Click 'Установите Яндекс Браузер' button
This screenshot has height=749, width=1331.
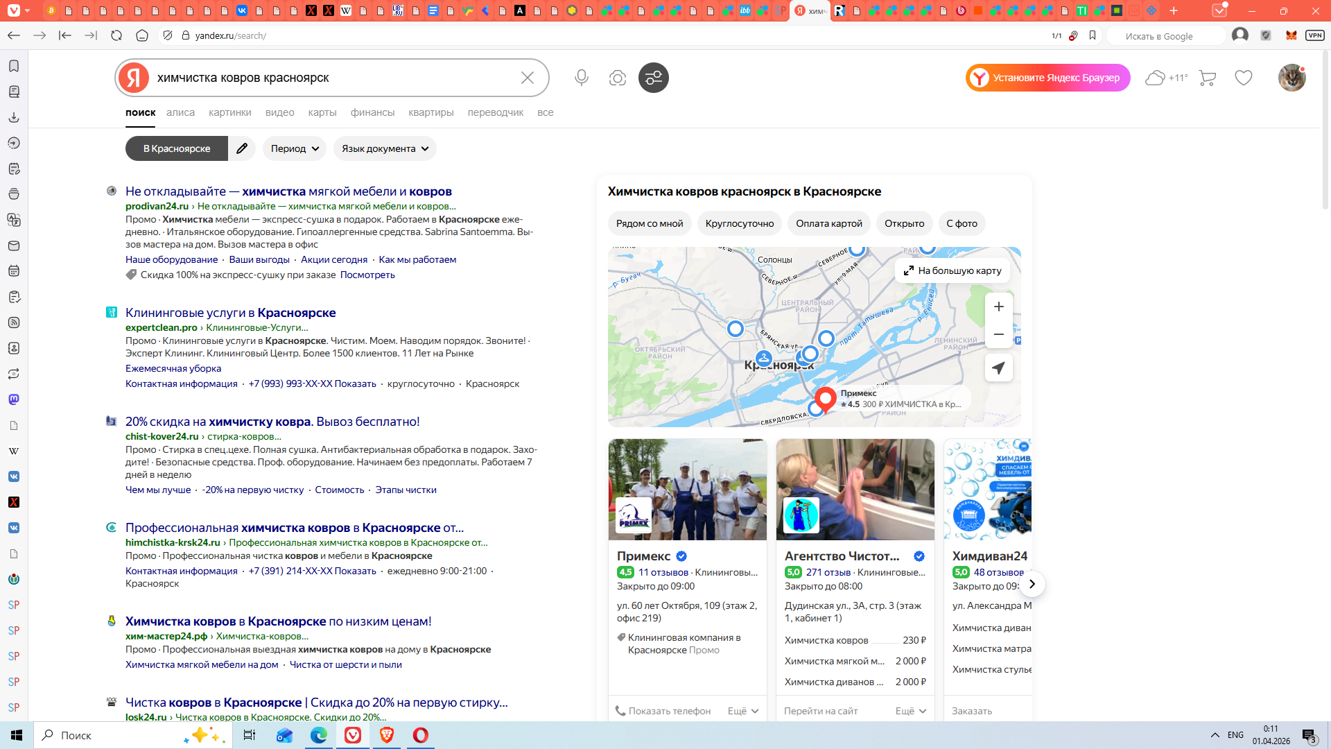[1047, 78]
